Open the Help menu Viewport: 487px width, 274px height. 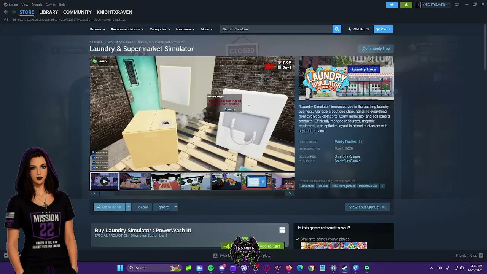62,5
